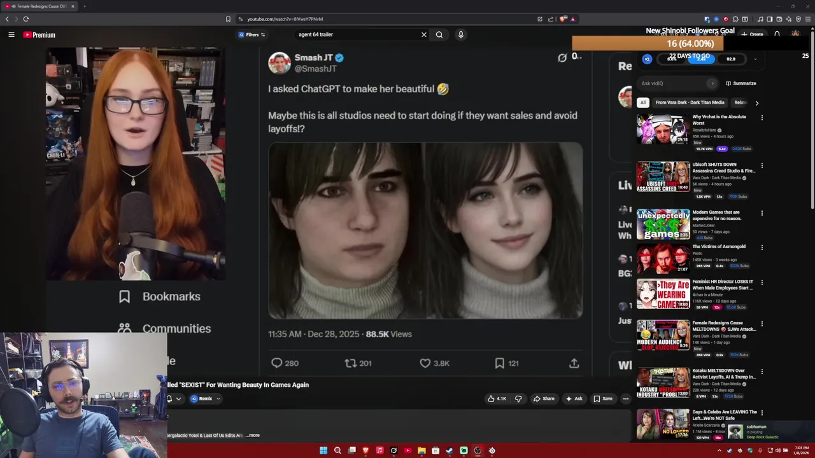Show hidden system tray icons chevron

(x=719, y=450)
